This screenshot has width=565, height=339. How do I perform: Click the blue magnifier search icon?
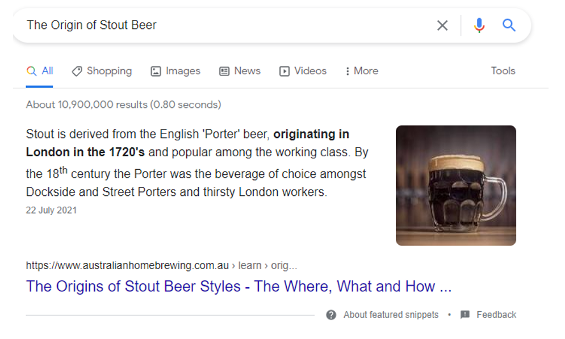pos(509,25)
